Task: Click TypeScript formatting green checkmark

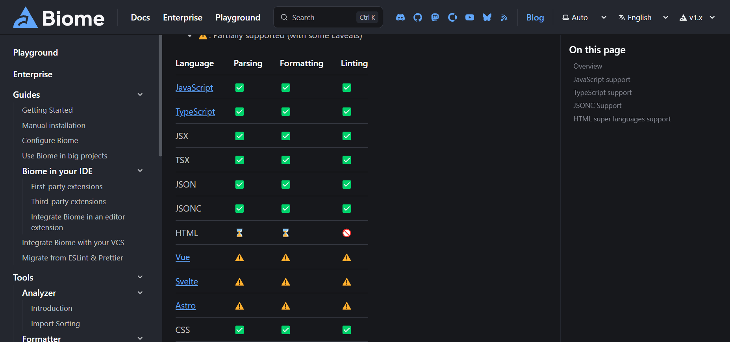Action: click(x=285, y=112)
